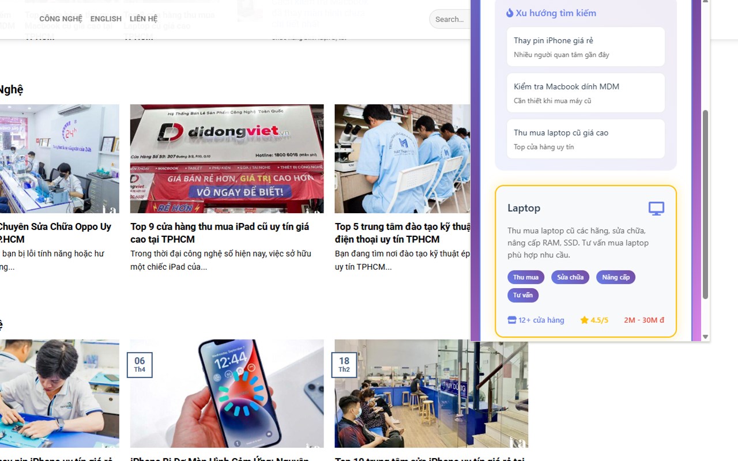Click the Nâng cấp tag pill
Image resolution: width=738 pixels, height=461 pixels.
(x=616, y=277)
